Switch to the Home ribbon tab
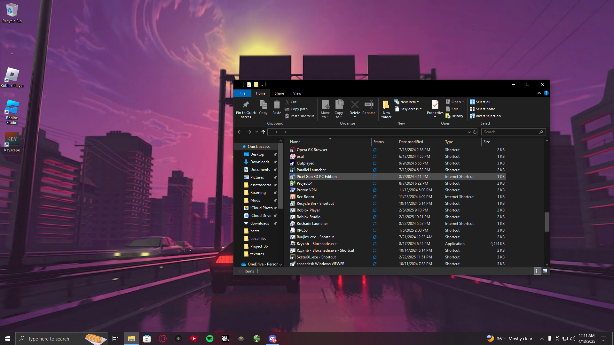 tap(261, 93)
